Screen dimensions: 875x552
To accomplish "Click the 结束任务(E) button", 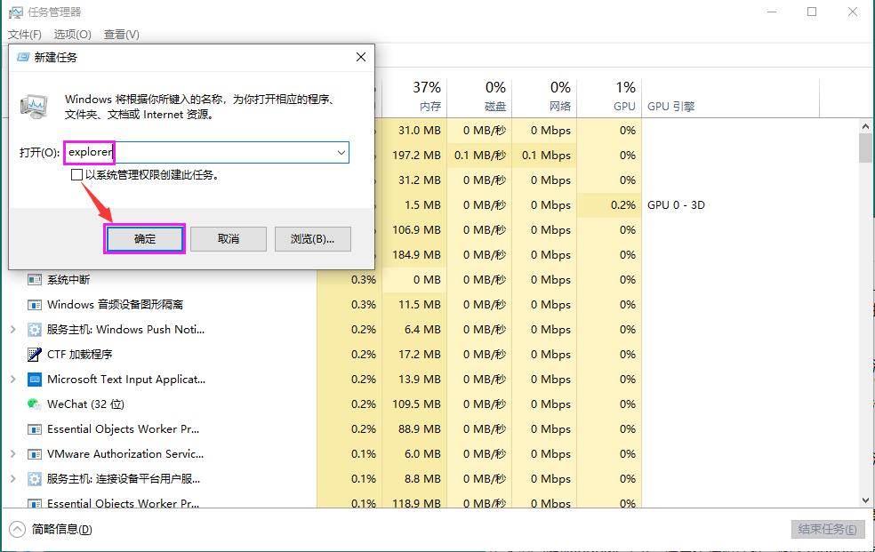I will click(828, 529).
